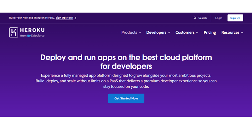252x140 pixels.
Task: Follow the Sign Up Now! banner link
Action: click(65, 18)
